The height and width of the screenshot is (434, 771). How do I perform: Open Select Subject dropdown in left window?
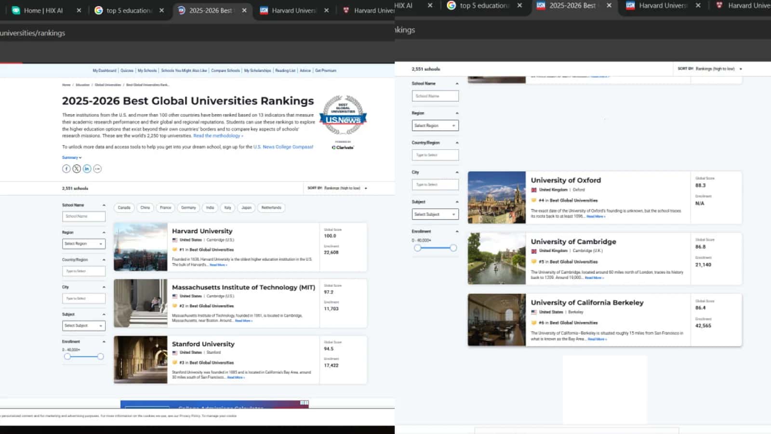pyautogui.click(x=84, y=326)
